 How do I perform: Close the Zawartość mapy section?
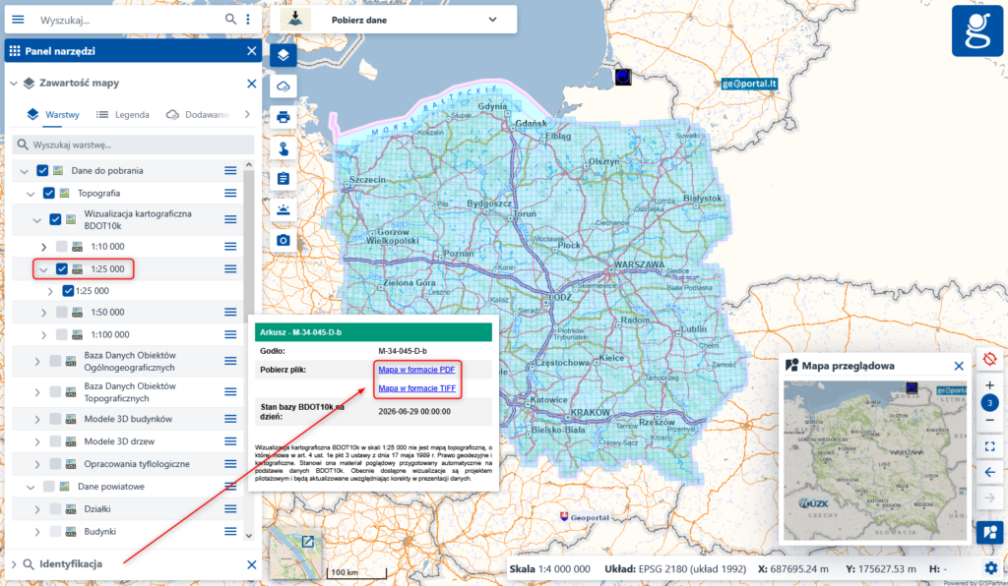[x=251, y=84]
